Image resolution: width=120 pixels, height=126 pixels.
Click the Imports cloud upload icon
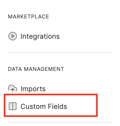13,89
